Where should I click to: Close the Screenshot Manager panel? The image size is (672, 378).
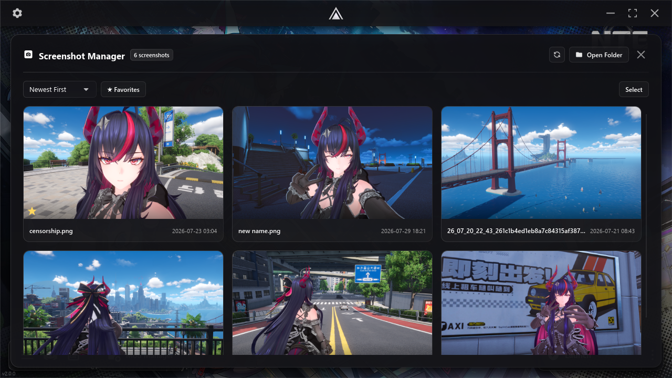pos(641,55)
